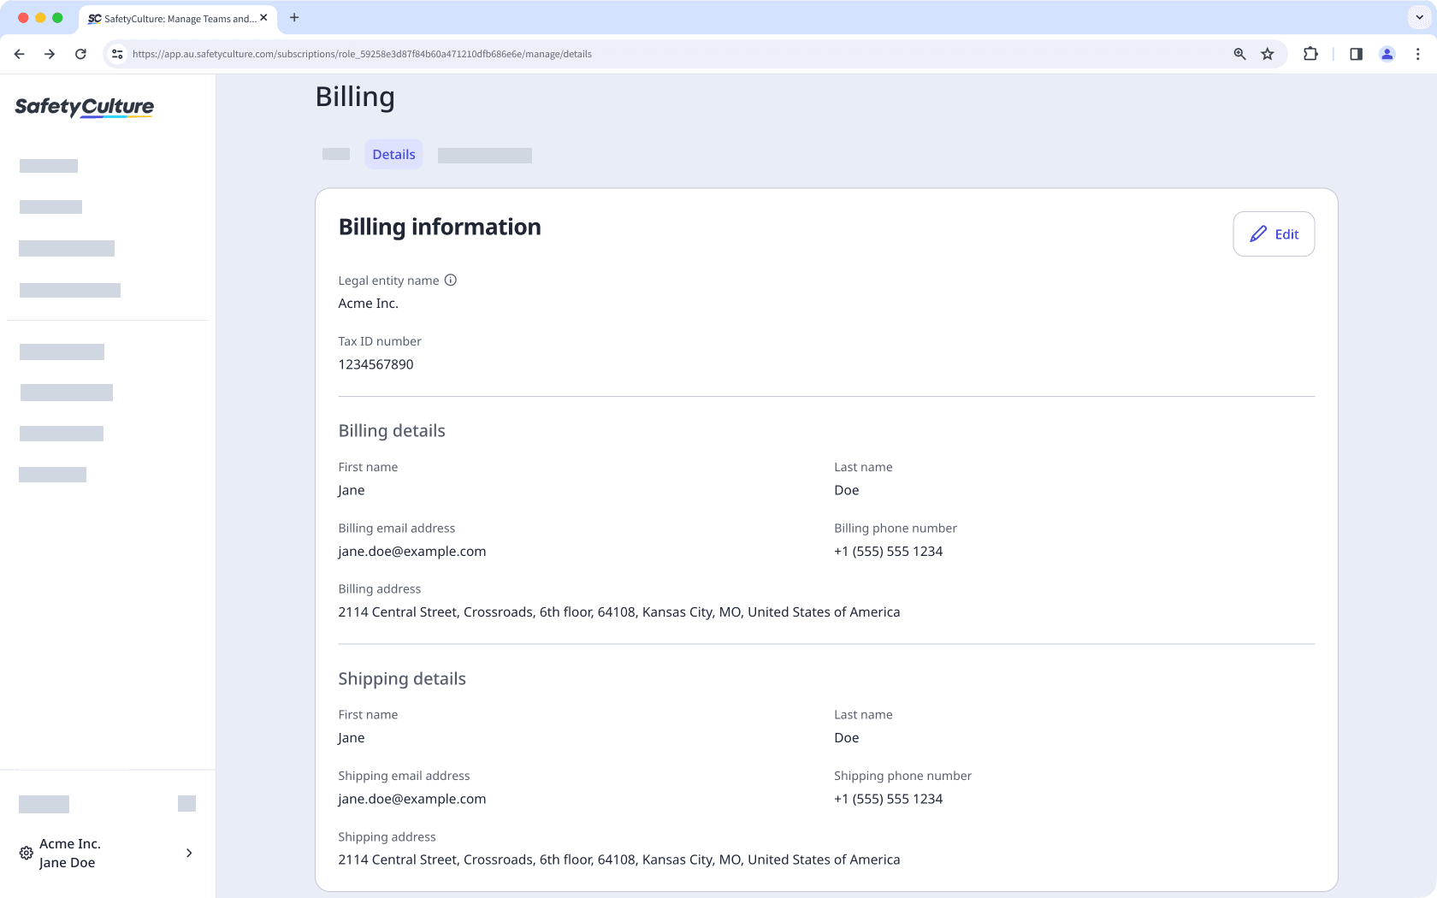The height and width of the screenshot is (898, 1437).
Task: Navigate back using the browser back arrow
Action: click(x=19, y=53)
